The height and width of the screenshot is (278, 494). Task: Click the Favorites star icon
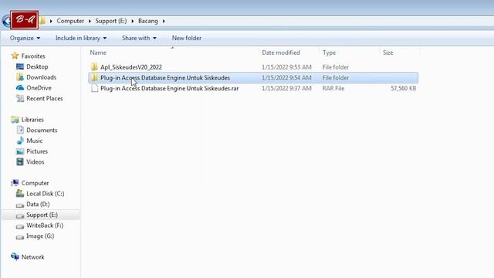pyautogui.click(x=15, y=56)
